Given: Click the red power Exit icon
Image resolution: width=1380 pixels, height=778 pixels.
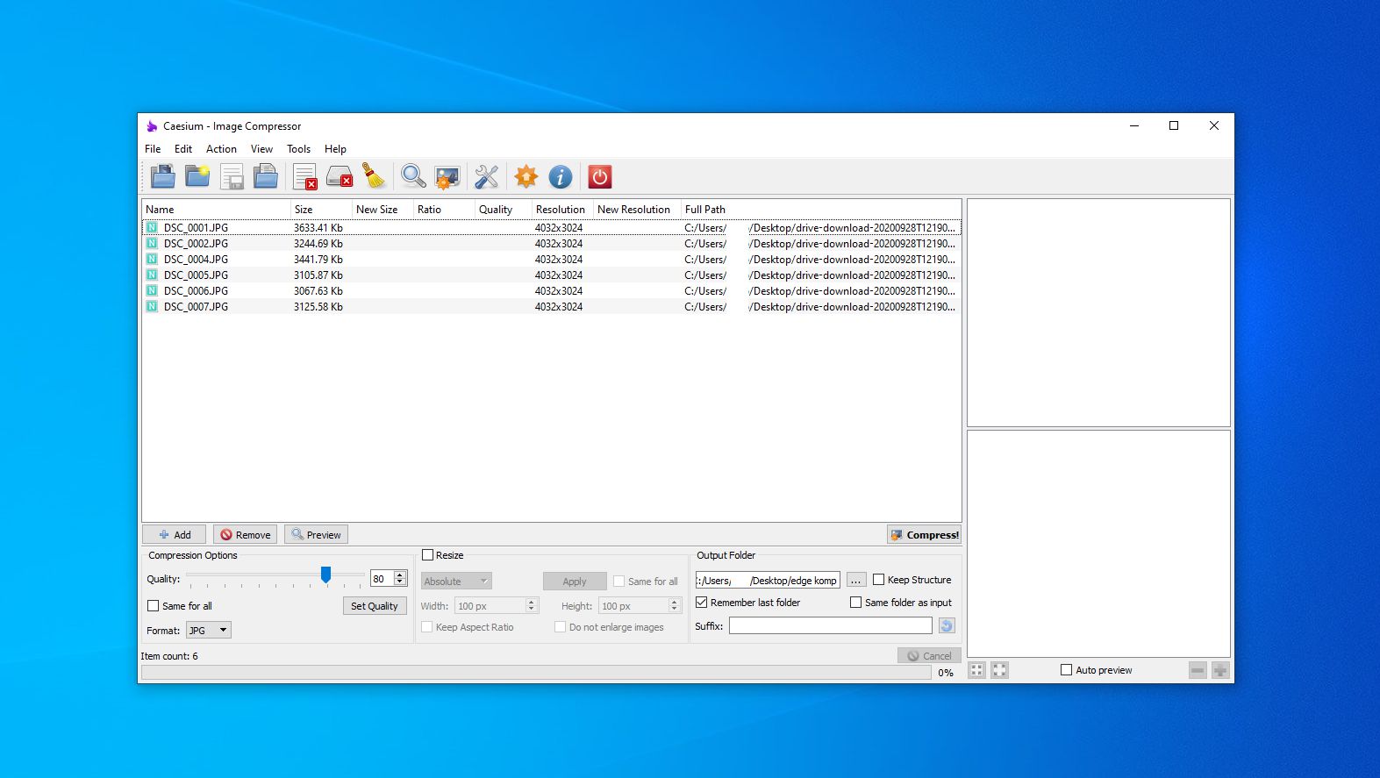Looking at the screenshot, I should [x=600, y=176].
